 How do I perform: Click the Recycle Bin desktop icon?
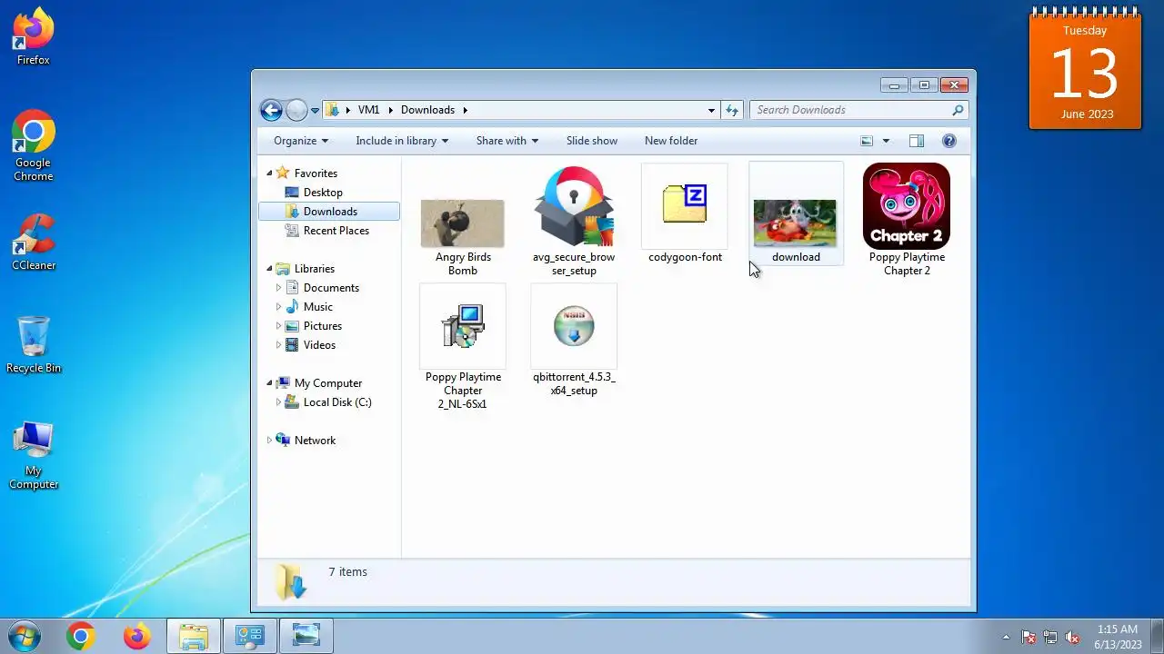[34, 345]
